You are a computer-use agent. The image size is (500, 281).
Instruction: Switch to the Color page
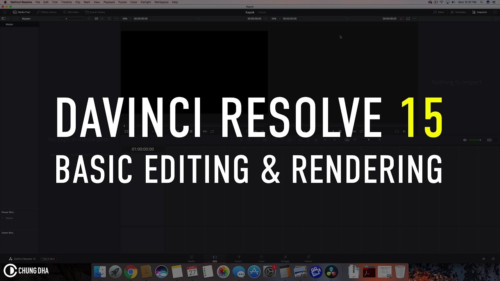point(262,259)
